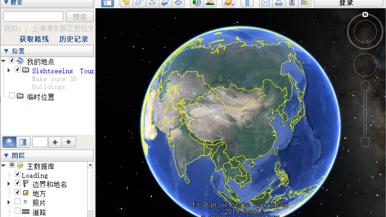Click the 搜索 search button
This screenshot has height=217, width=386.
click(x=80, y=17)
